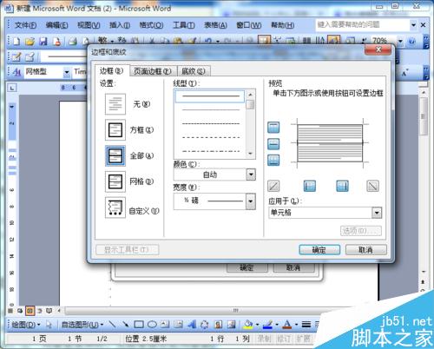Insert a text box from drawing toolbar
This screenshot has height=349, width=434.
(x=165, y=325)
